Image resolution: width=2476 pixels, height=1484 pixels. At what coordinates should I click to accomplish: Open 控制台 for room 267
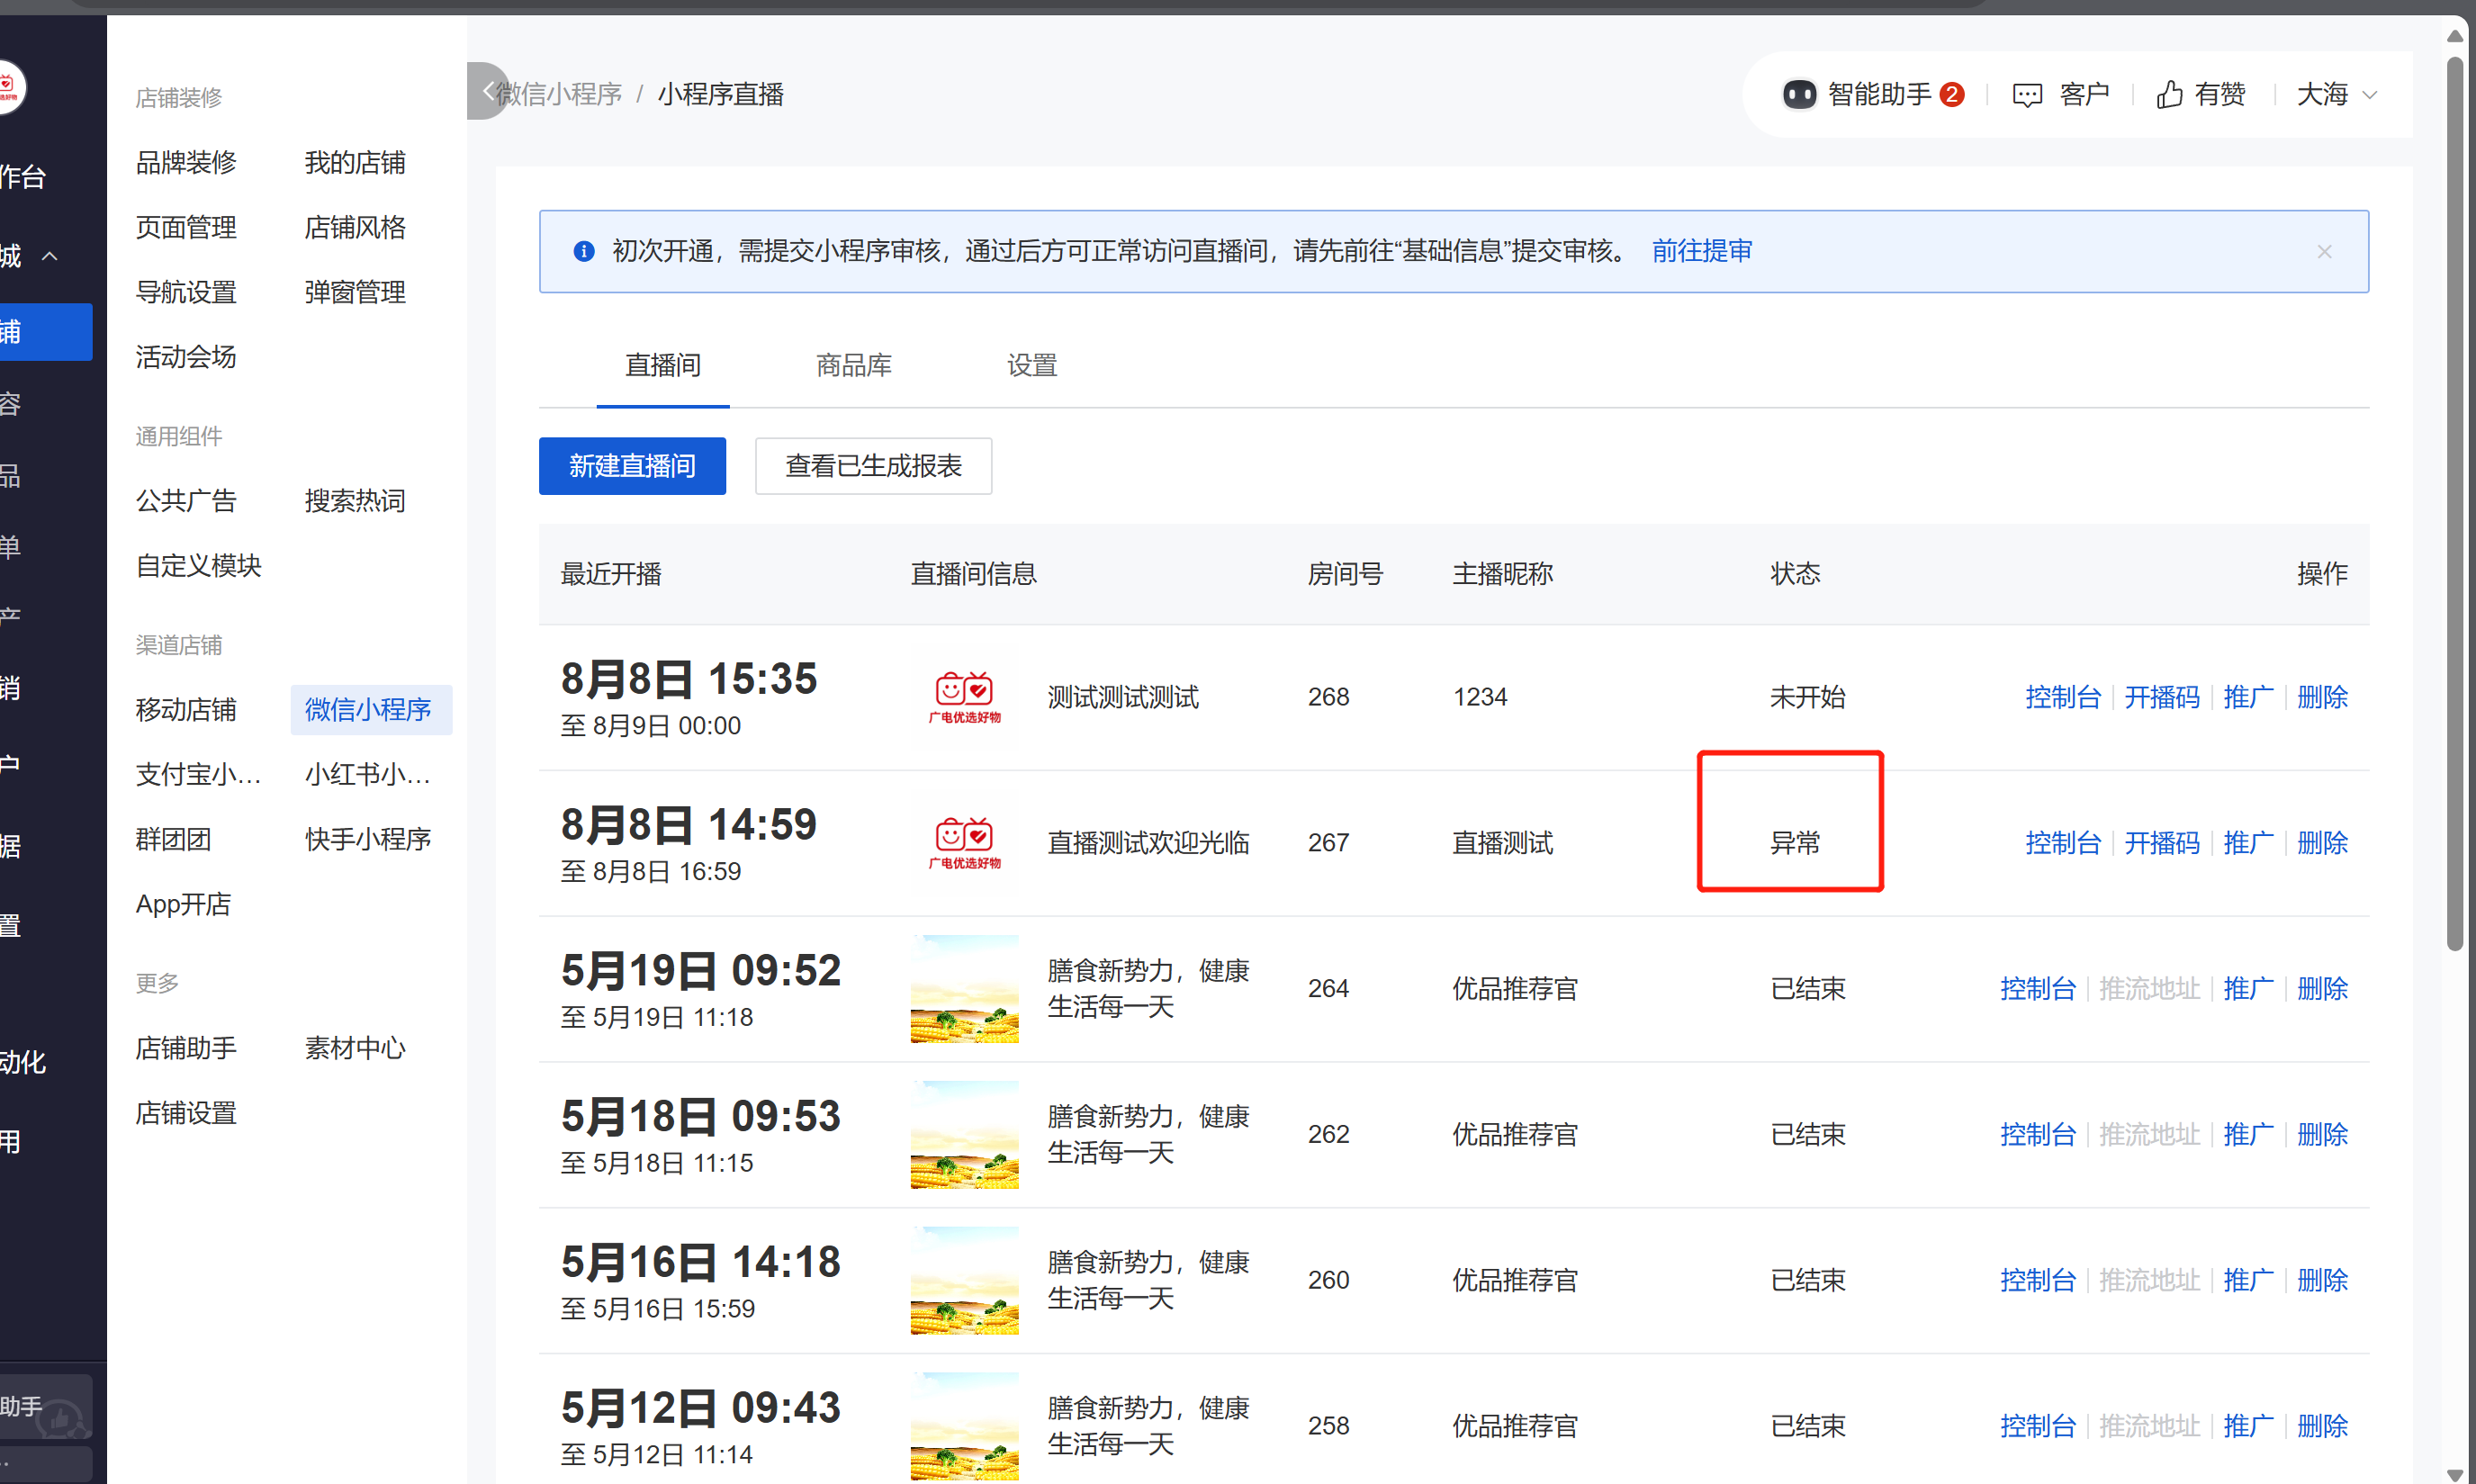pyautogui.click(x=2062, y=843)
